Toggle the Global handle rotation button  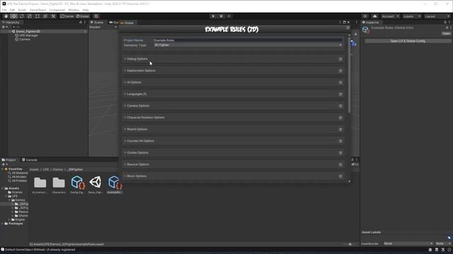[83, 16]
